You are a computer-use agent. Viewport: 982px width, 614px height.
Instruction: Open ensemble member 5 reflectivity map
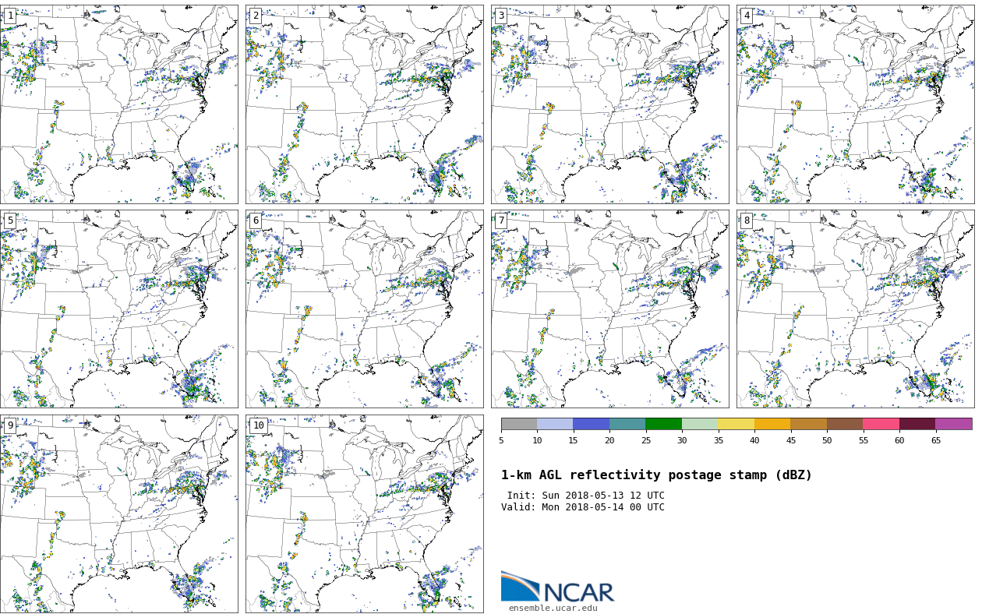[118, 309]
